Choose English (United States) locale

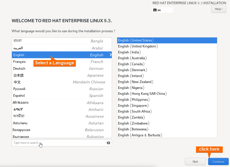pyautogui.click(x=167, y=40)
